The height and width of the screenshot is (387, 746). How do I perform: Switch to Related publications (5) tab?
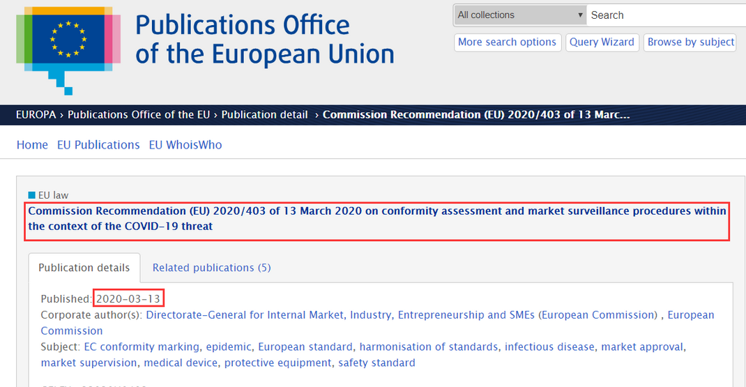[211, 268]
